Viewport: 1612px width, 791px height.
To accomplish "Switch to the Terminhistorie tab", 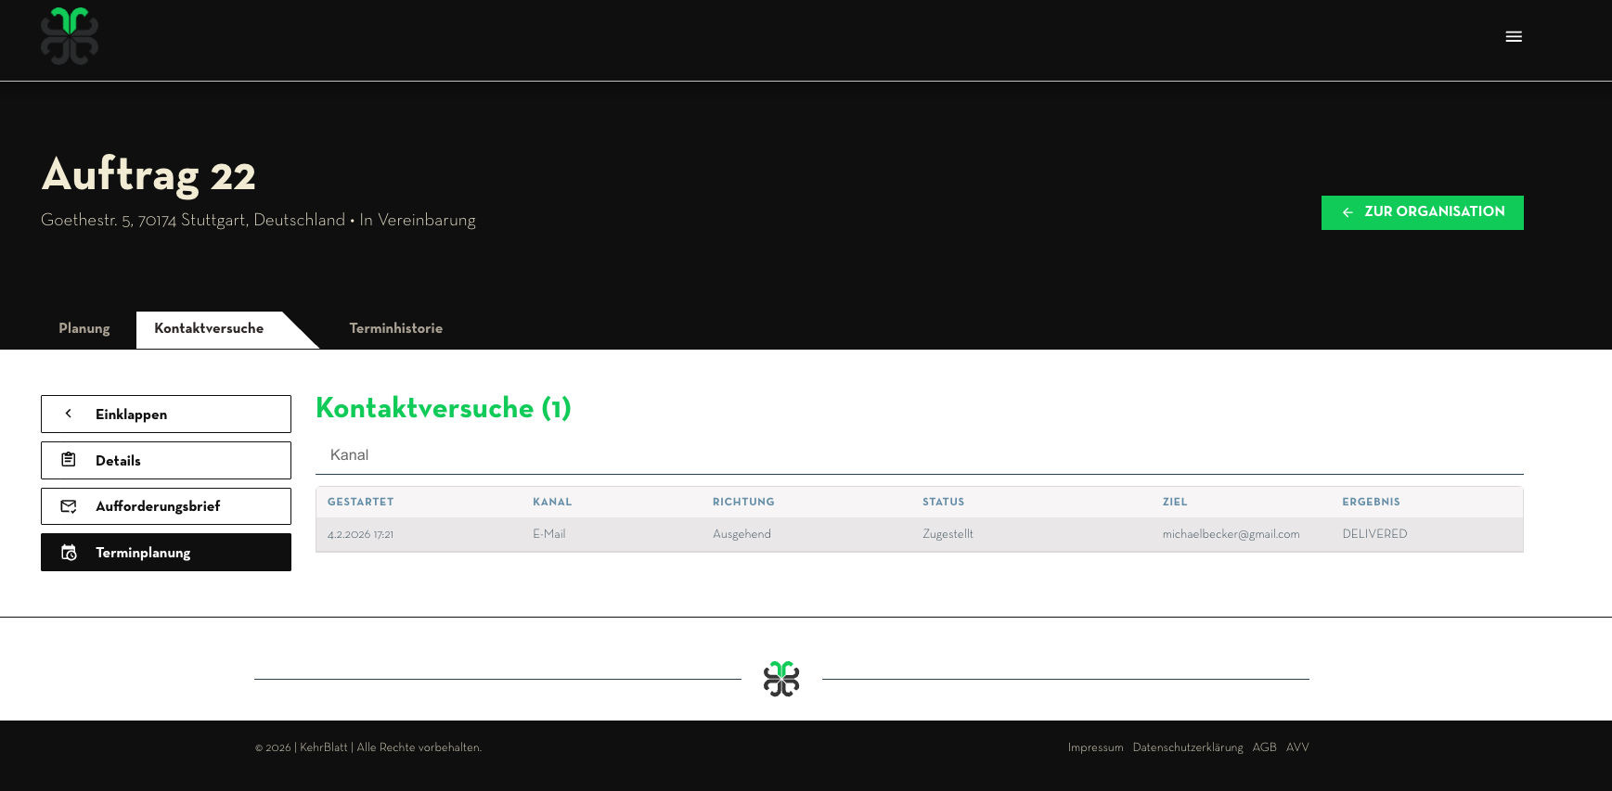I will click(x=395, y=328).
